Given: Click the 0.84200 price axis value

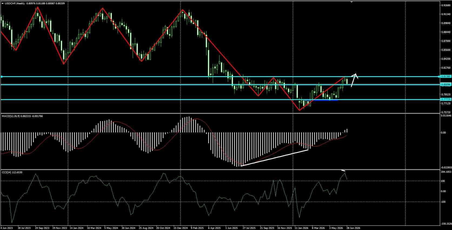Looking at the screenshot, I should [x=446, y=59].
